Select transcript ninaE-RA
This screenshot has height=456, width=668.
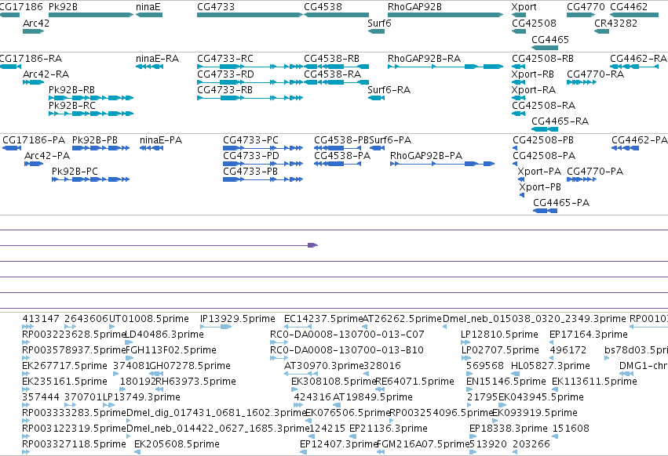tap(149, 67)
